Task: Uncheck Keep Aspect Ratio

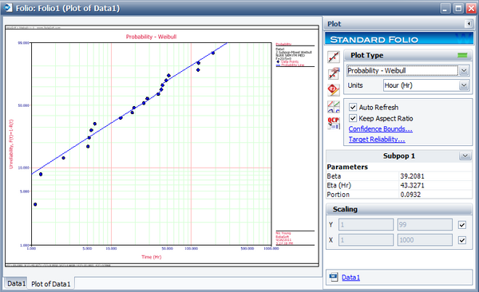Action: point(353,118)
